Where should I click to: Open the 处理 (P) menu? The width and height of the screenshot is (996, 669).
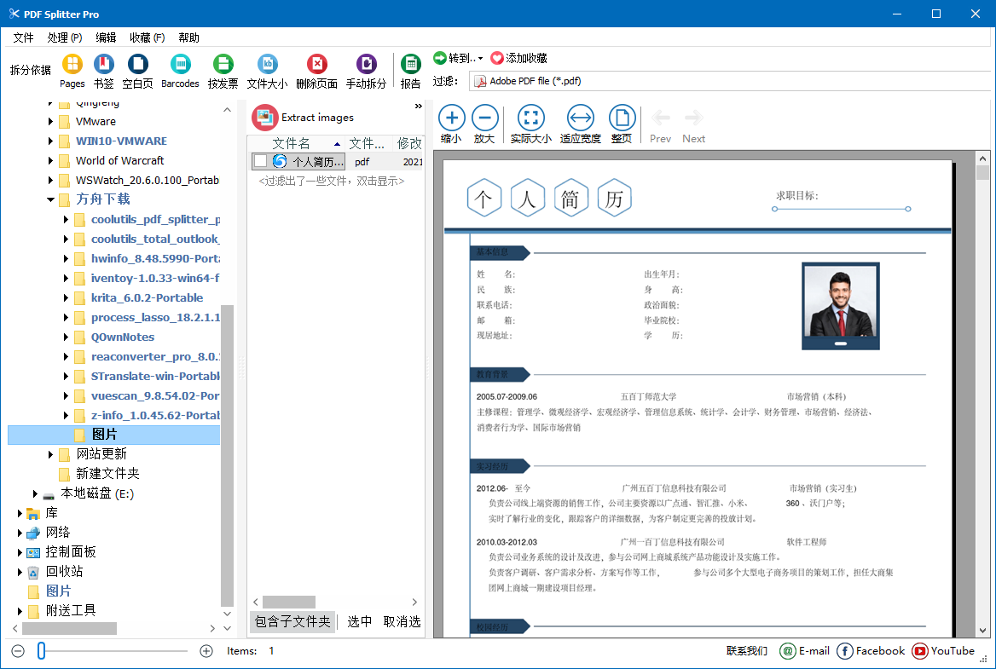tap(65, 37)
